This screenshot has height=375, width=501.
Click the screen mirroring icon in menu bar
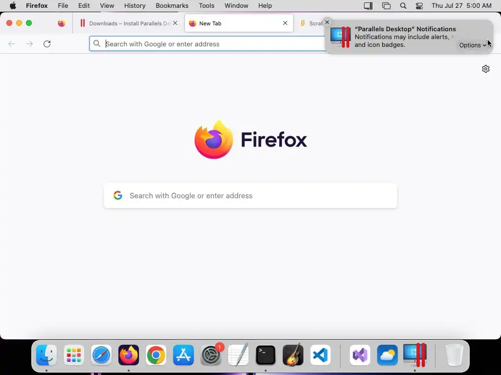387,6
